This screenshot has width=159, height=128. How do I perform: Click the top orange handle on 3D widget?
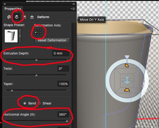[127, 66]
